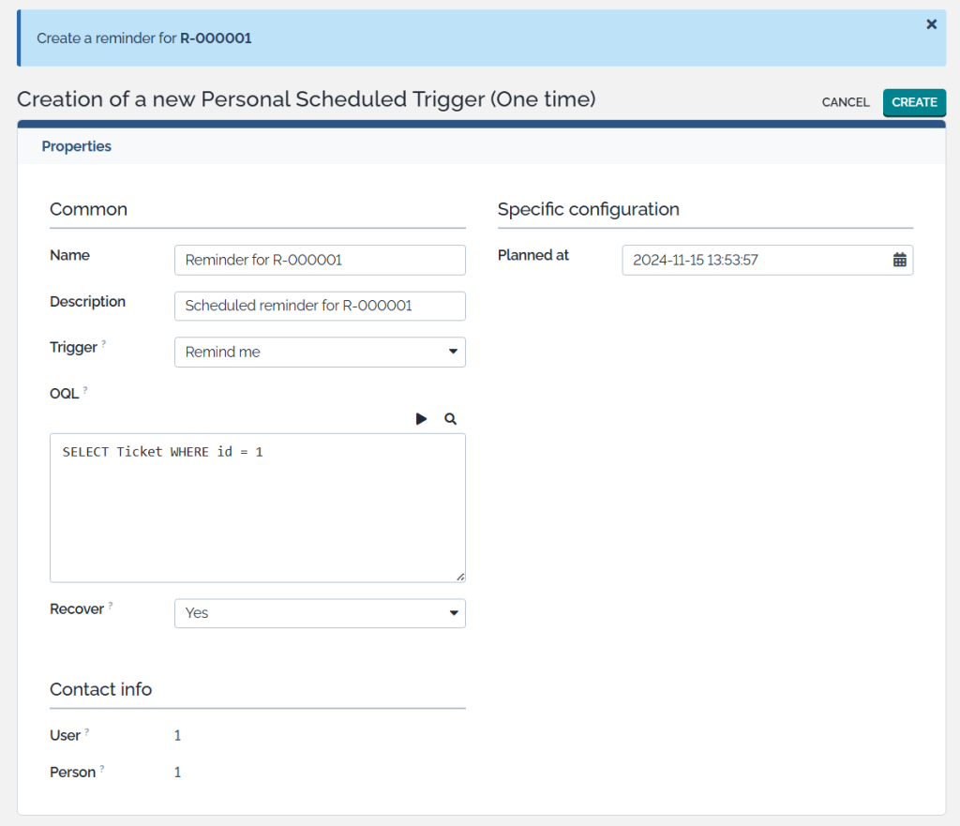Click the help hint next to User
Viewport: 960px width, 826px height.
87,733
